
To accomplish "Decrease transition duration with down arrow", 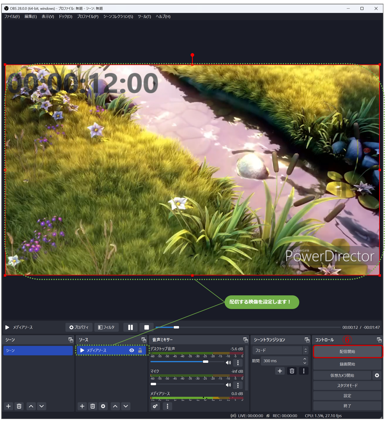I will tap(305, 363).
